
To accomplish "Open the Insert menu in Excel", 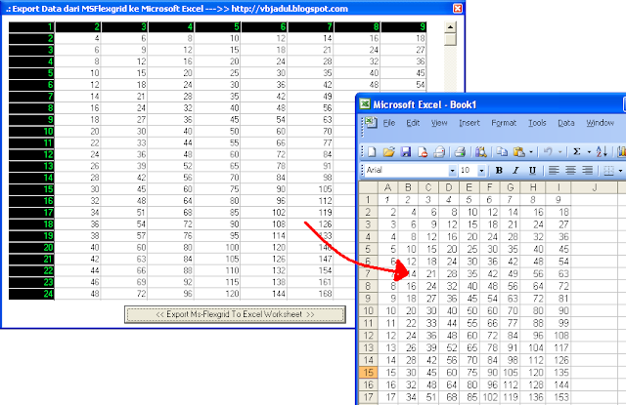I will pyautogui.click(x=469, y=123).
